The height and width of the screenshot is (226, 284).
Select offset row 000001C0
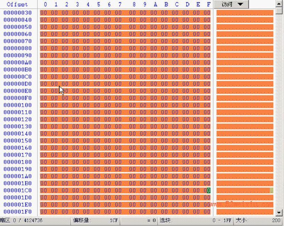click(x=17, y=190)
